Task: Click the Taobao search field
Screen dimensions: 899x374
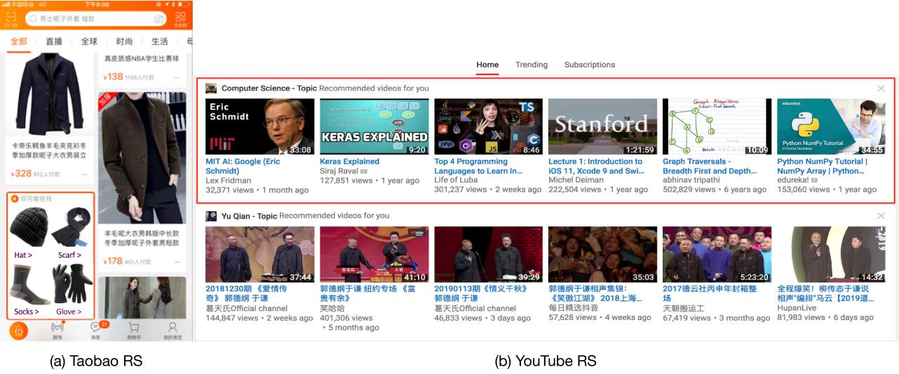Action: 97,19
